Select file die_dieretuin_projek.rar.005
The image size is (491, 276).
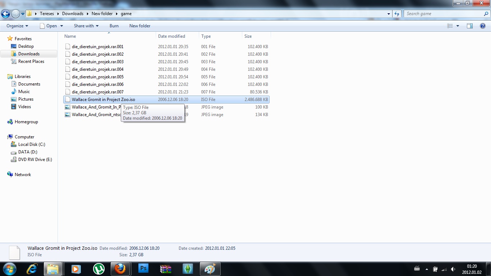[x=166, y=77]
